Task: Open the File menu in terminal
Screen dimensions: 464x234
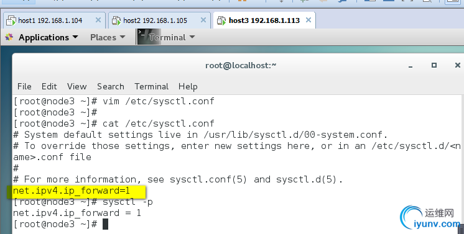Action: pos(24,86)
